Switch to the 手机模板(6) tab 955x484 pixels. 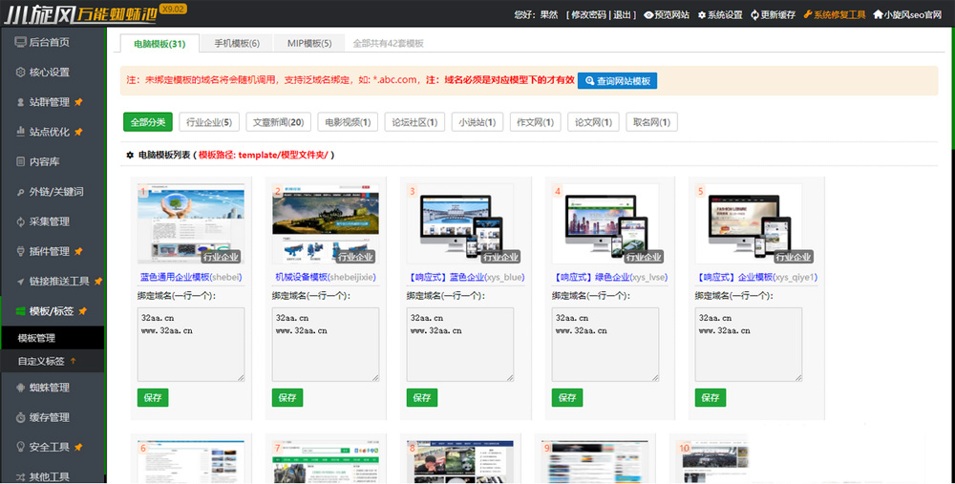click(x=236, y=43)
